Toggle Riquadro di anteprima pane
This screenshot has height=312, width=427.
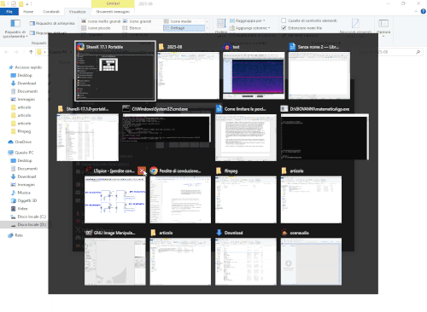point(52,23)
